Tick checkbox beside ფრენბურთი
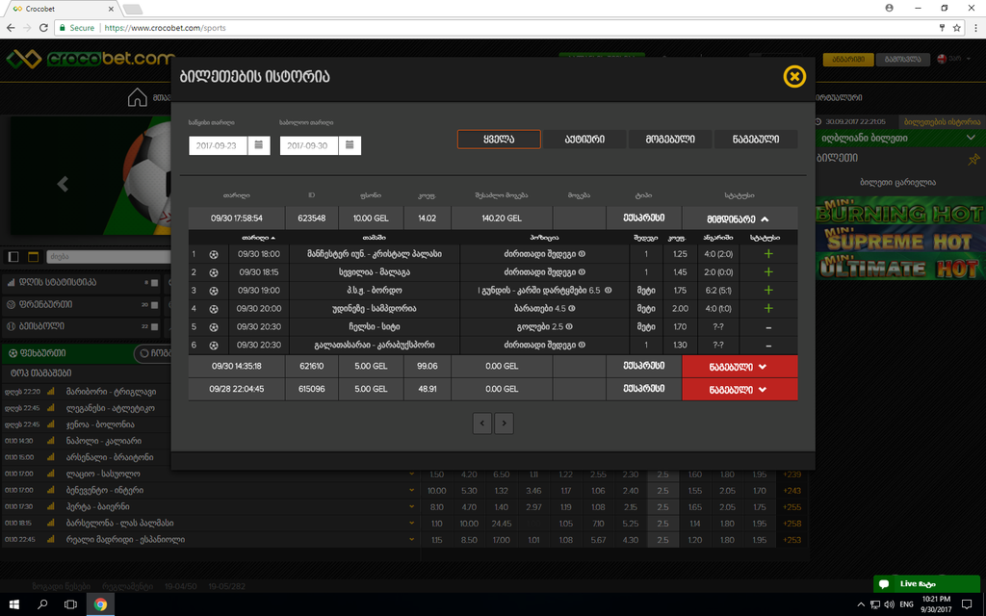Image resolution: width=986 pixels, height=616 pixels. pos(154,305)
